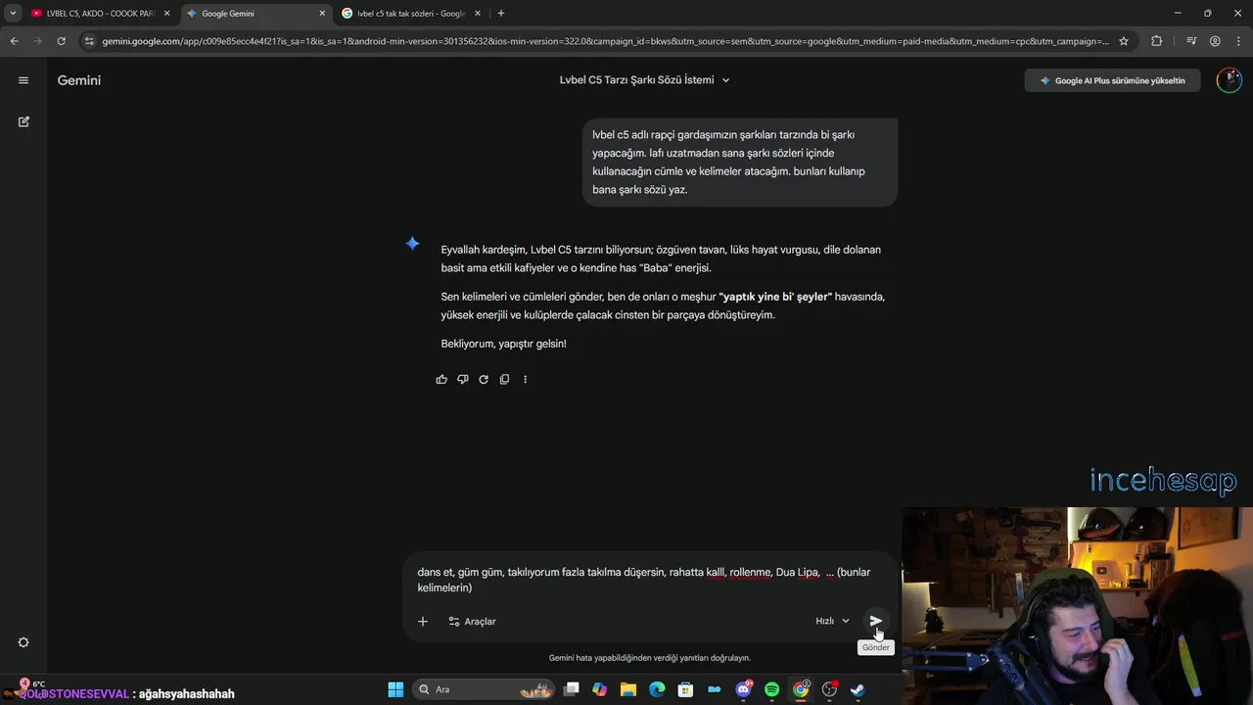Open Microsoft Store from the taskbar
This screenshot has width=1253, height=705.
[685, 689]
